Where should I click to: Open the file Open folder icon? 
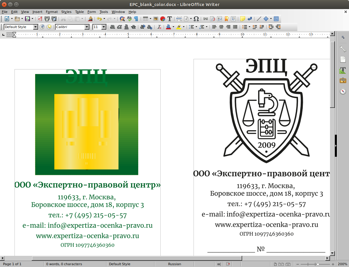(x=17, y=19)
